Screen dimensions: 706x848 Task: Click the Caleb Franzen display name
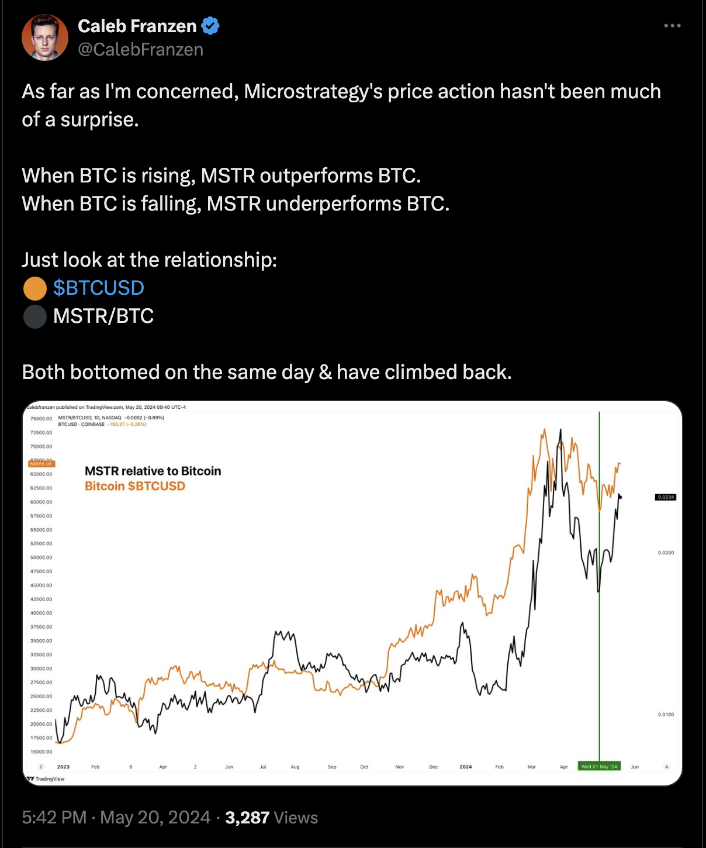pyautogui.click(x=137, y=26)
